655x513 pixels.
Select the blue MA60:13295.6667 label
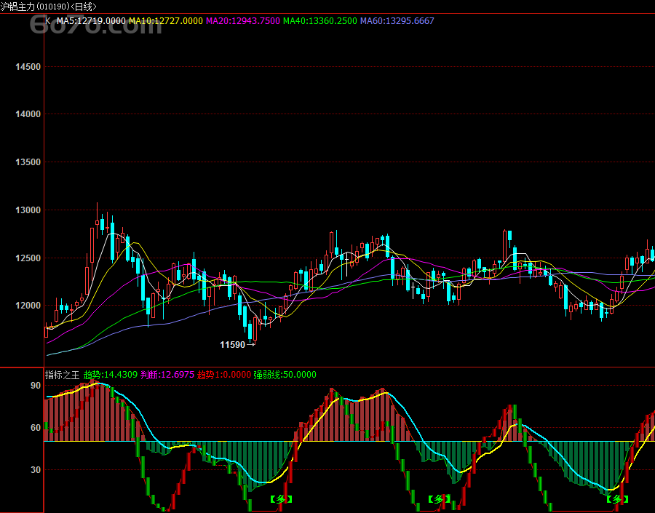coord(397,21)
